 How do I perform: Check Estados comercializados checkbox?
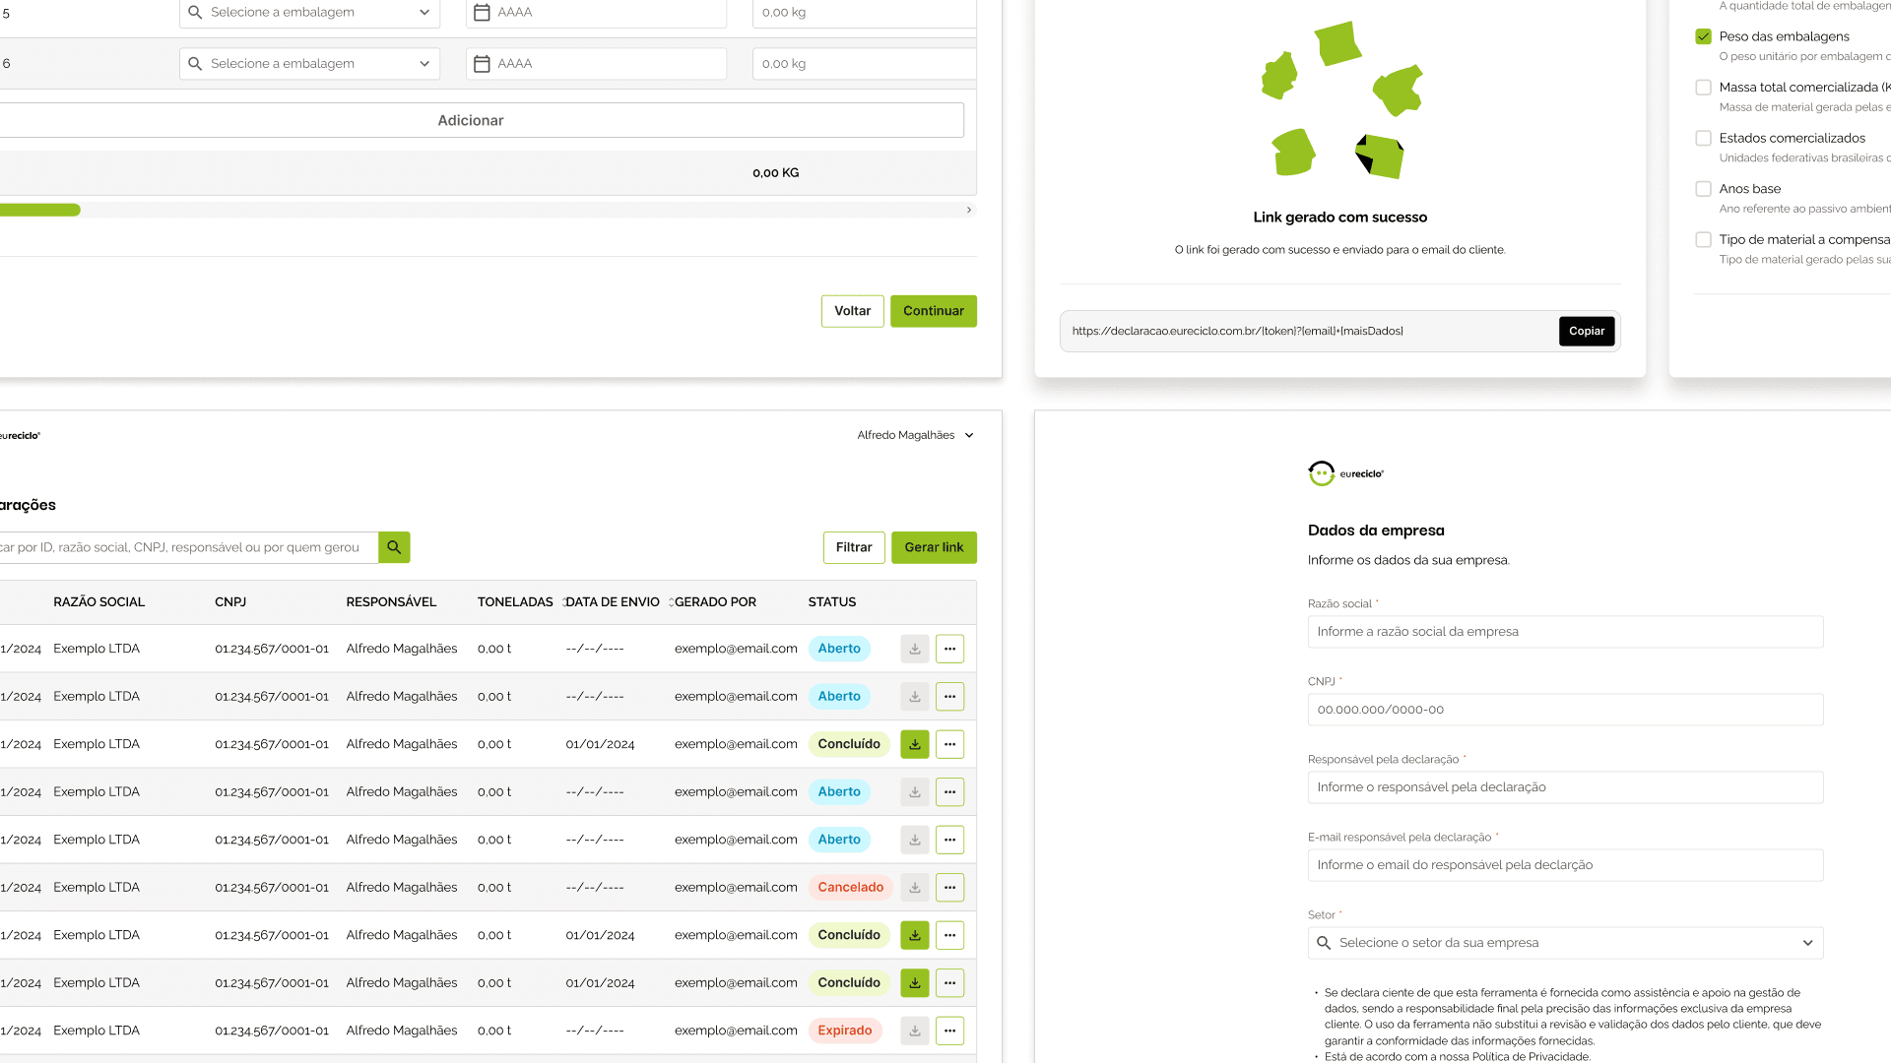point(1703,138)
